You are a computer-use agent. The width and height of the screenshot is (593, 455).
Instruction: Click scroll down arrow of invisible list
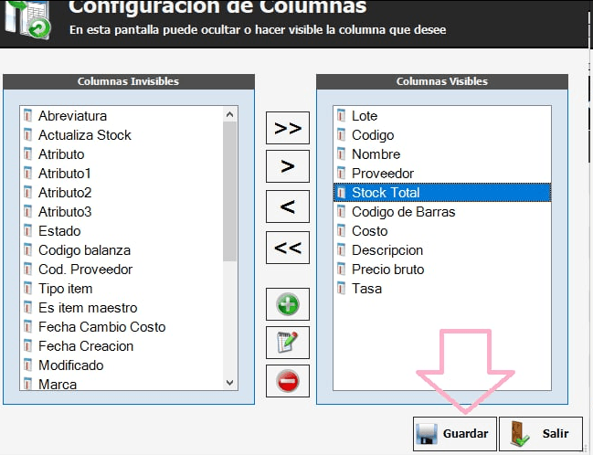229,384
